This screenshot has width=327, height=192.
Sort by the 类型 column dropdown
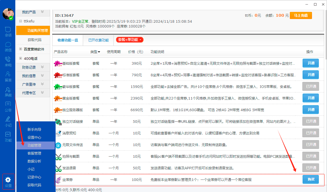point(95,52)
